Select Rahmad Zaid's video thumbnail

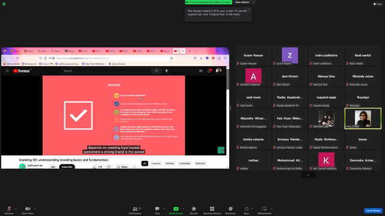pos(326,119)
